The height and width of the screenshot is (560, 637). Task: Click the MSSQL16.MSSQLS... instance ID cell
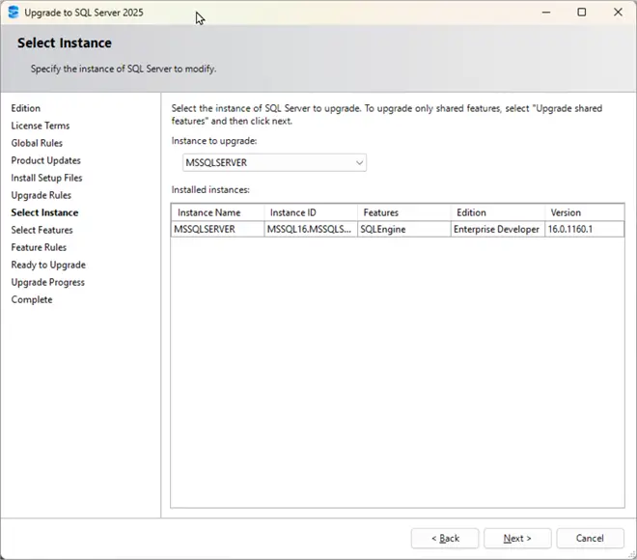pyautogui.click(x=311, y=229)
